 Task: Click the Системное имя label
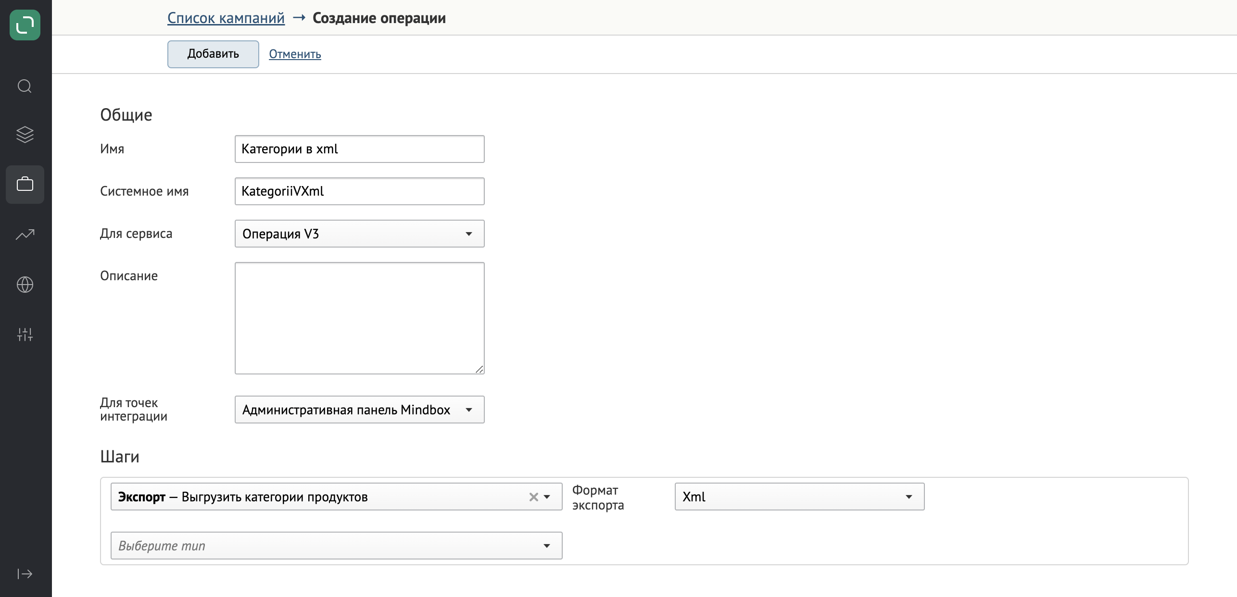click(144, 191)
